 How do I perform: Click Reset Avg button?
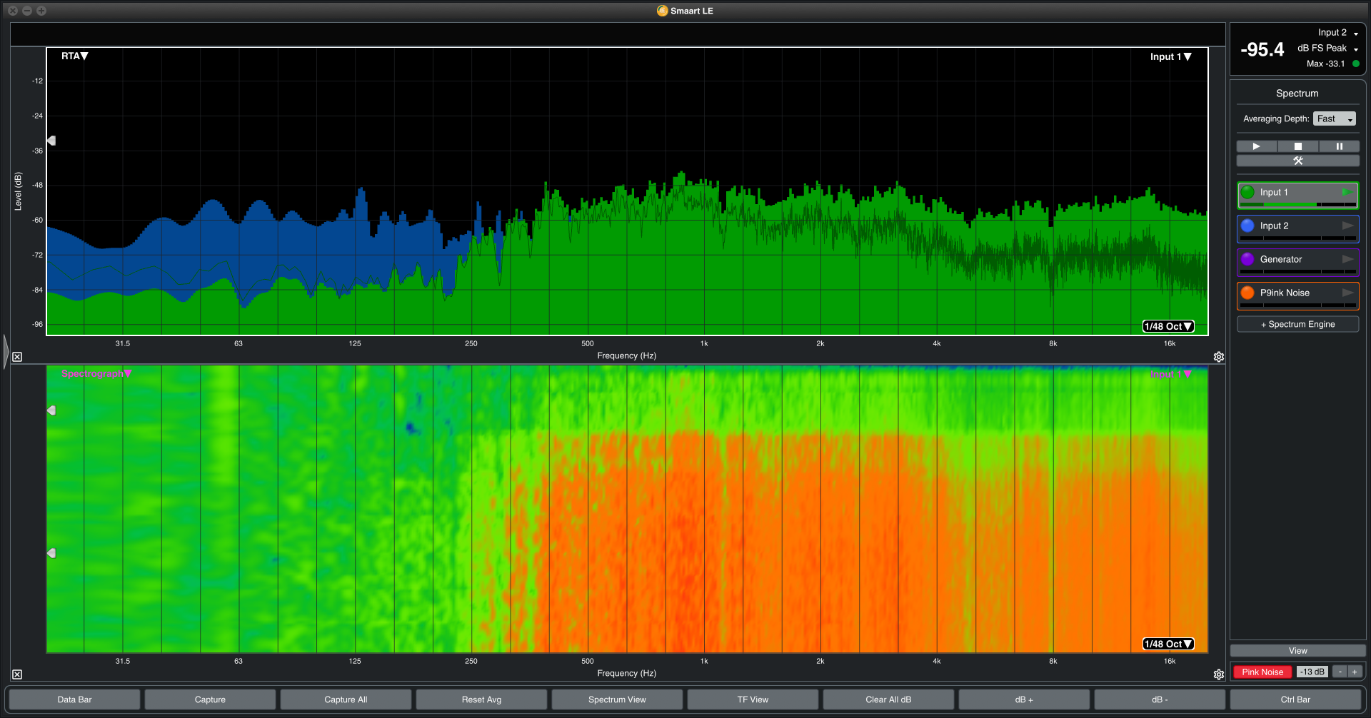481,699
